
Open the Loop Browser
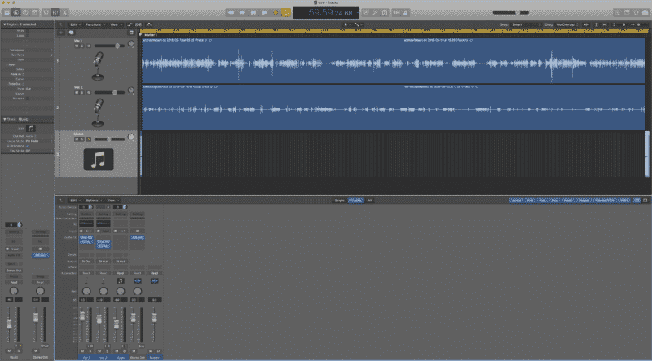(637, 12)
